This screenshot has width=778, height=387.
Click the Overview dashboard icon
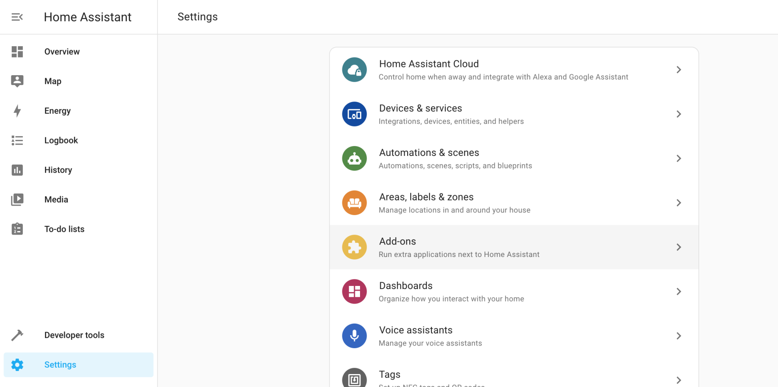pyautogui.click(x=17, y=52)
